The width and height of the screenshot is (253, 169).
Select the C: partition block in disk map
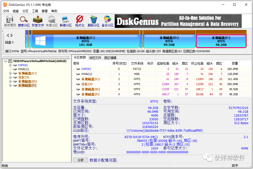(86, 39)
